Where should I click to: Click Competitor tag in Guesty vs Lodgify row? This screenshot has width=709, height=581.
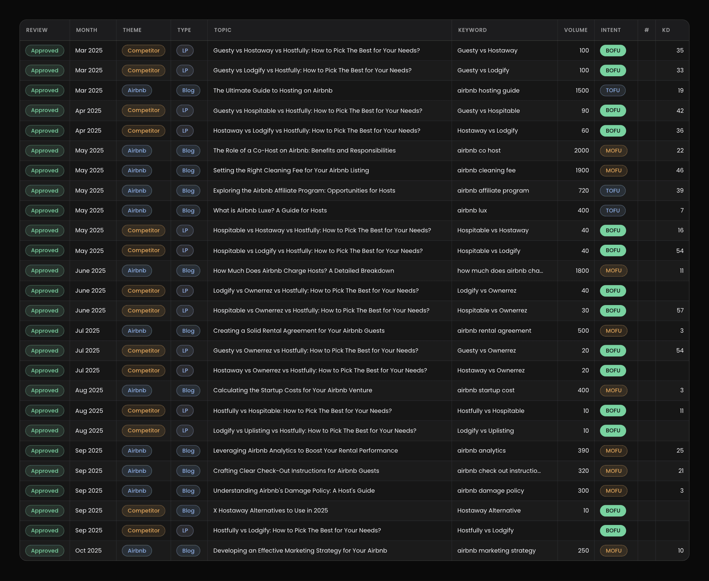tap(144, 70)
